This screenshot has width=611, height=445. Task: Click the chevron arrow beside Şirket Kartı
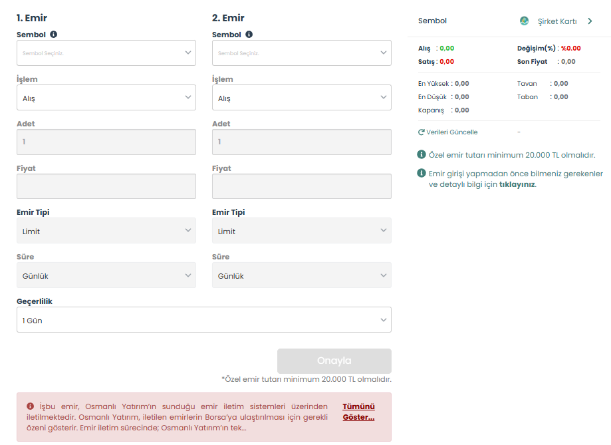(590, 21)
